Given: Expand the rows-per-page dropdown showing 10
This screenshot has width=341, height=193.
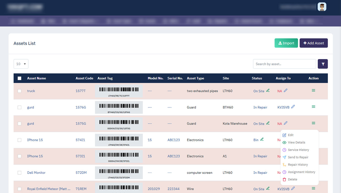Looking at the screenshot, I should 21,64.
